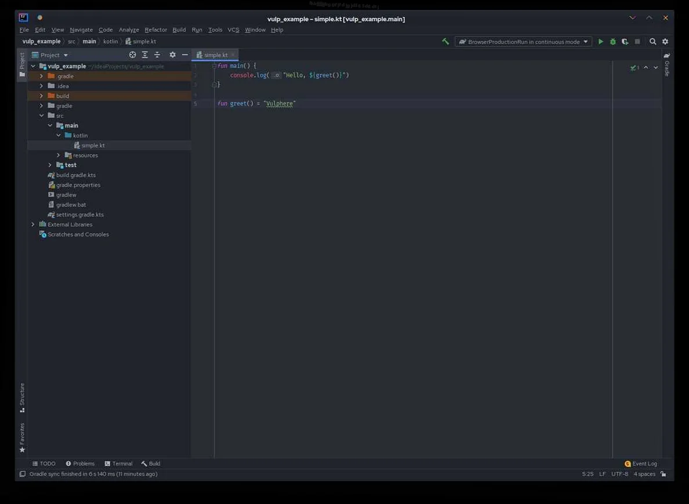Expand all in the Project panel
This screenshot has height=504, width=689.
[145, 55]
